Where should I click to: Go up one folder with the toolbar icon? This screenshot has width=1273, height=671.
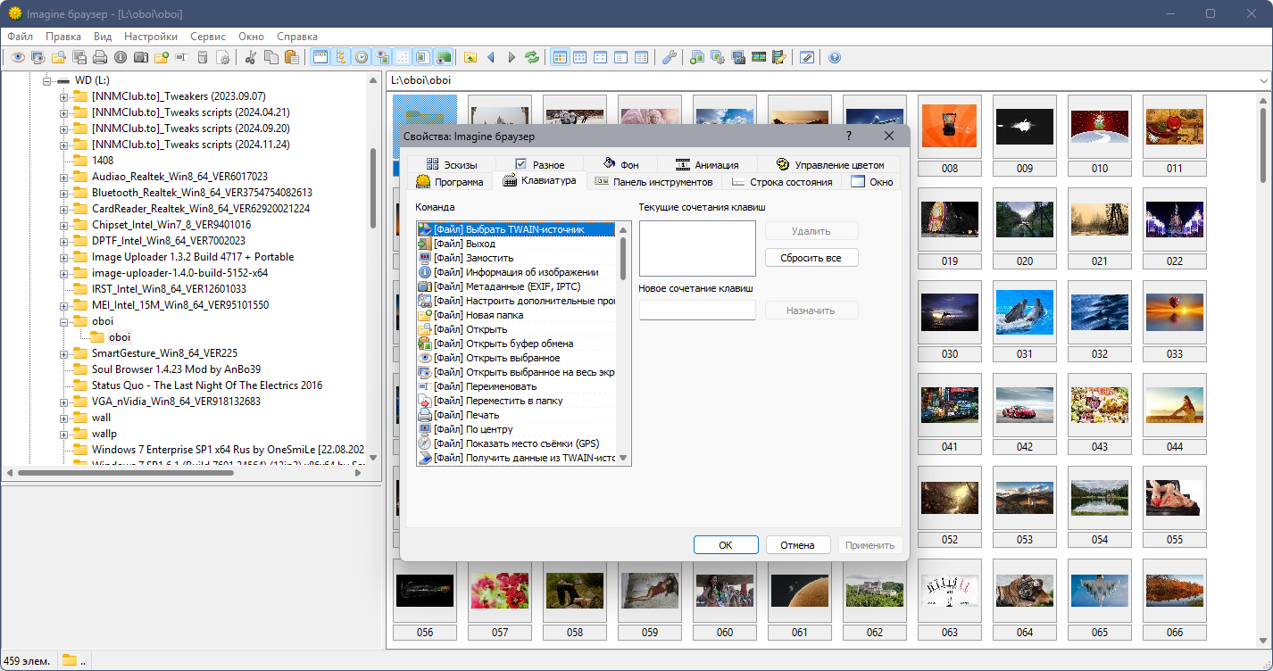[470, 58]
